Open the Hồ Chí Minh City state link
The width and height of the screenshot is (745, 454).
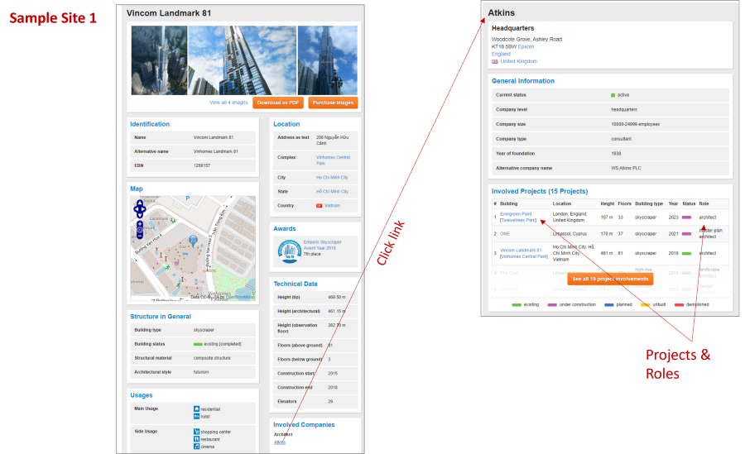point(332,191)
